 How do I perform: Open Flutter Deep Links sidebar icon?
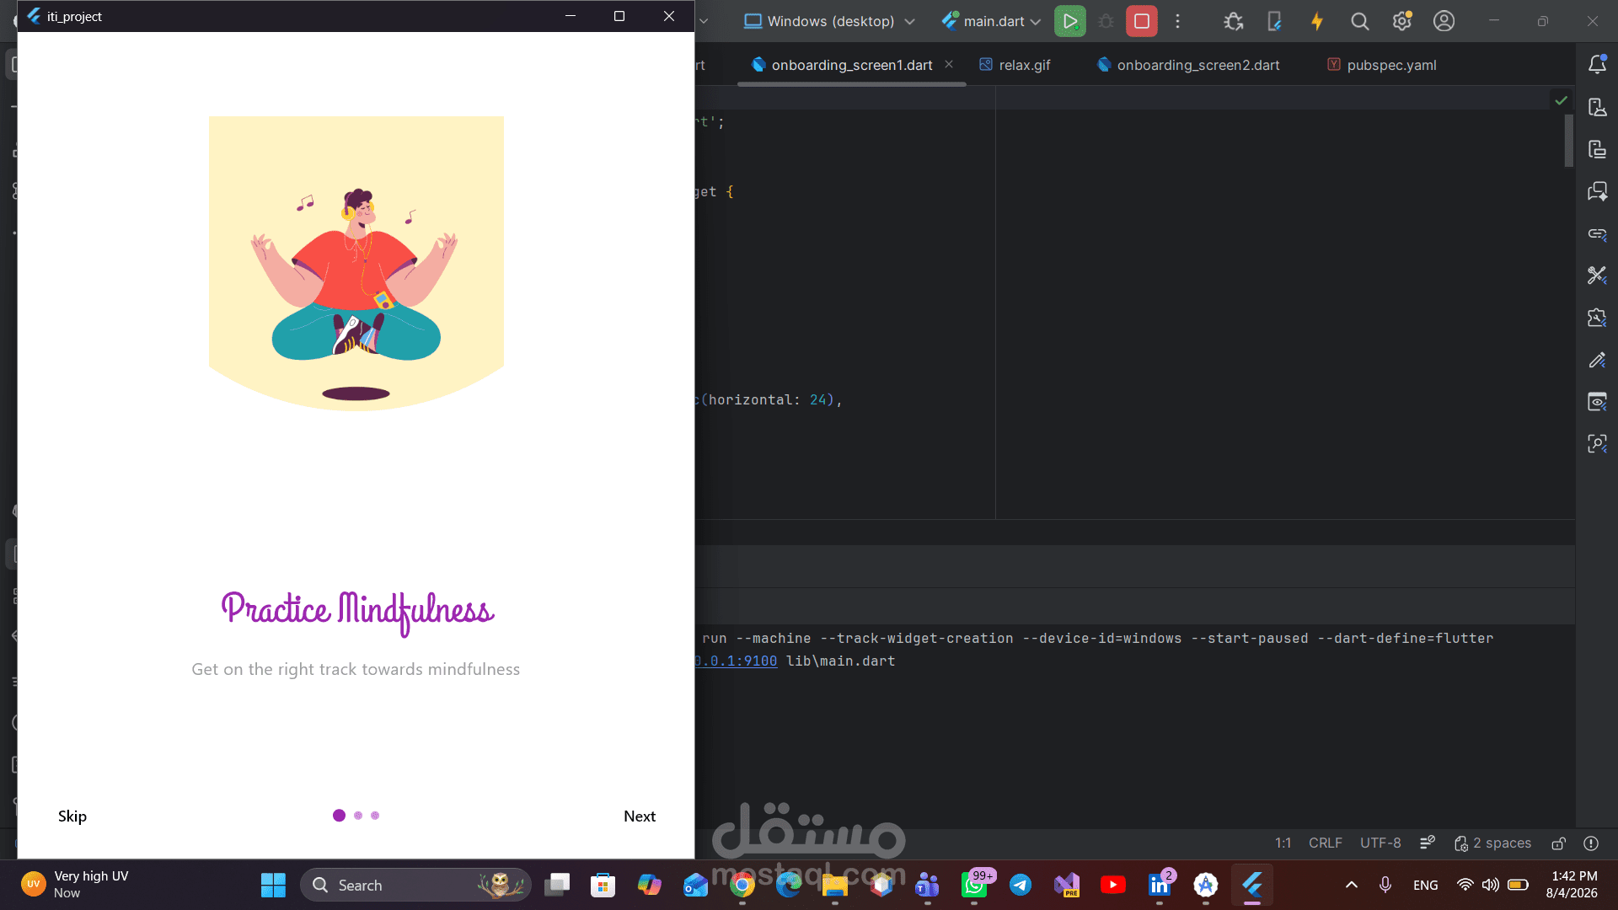click(x=1597, y=233)
